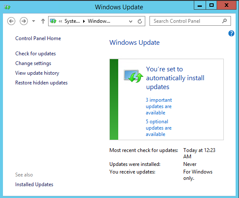Go forward using the forward arrow button
Screen dimensions: 239x198
pos(24,21)
